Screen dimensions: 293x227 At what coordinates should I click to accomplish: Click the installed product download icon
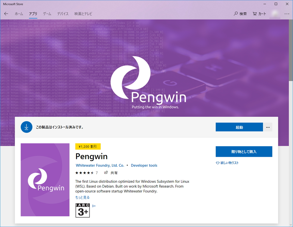coord(26,127)
